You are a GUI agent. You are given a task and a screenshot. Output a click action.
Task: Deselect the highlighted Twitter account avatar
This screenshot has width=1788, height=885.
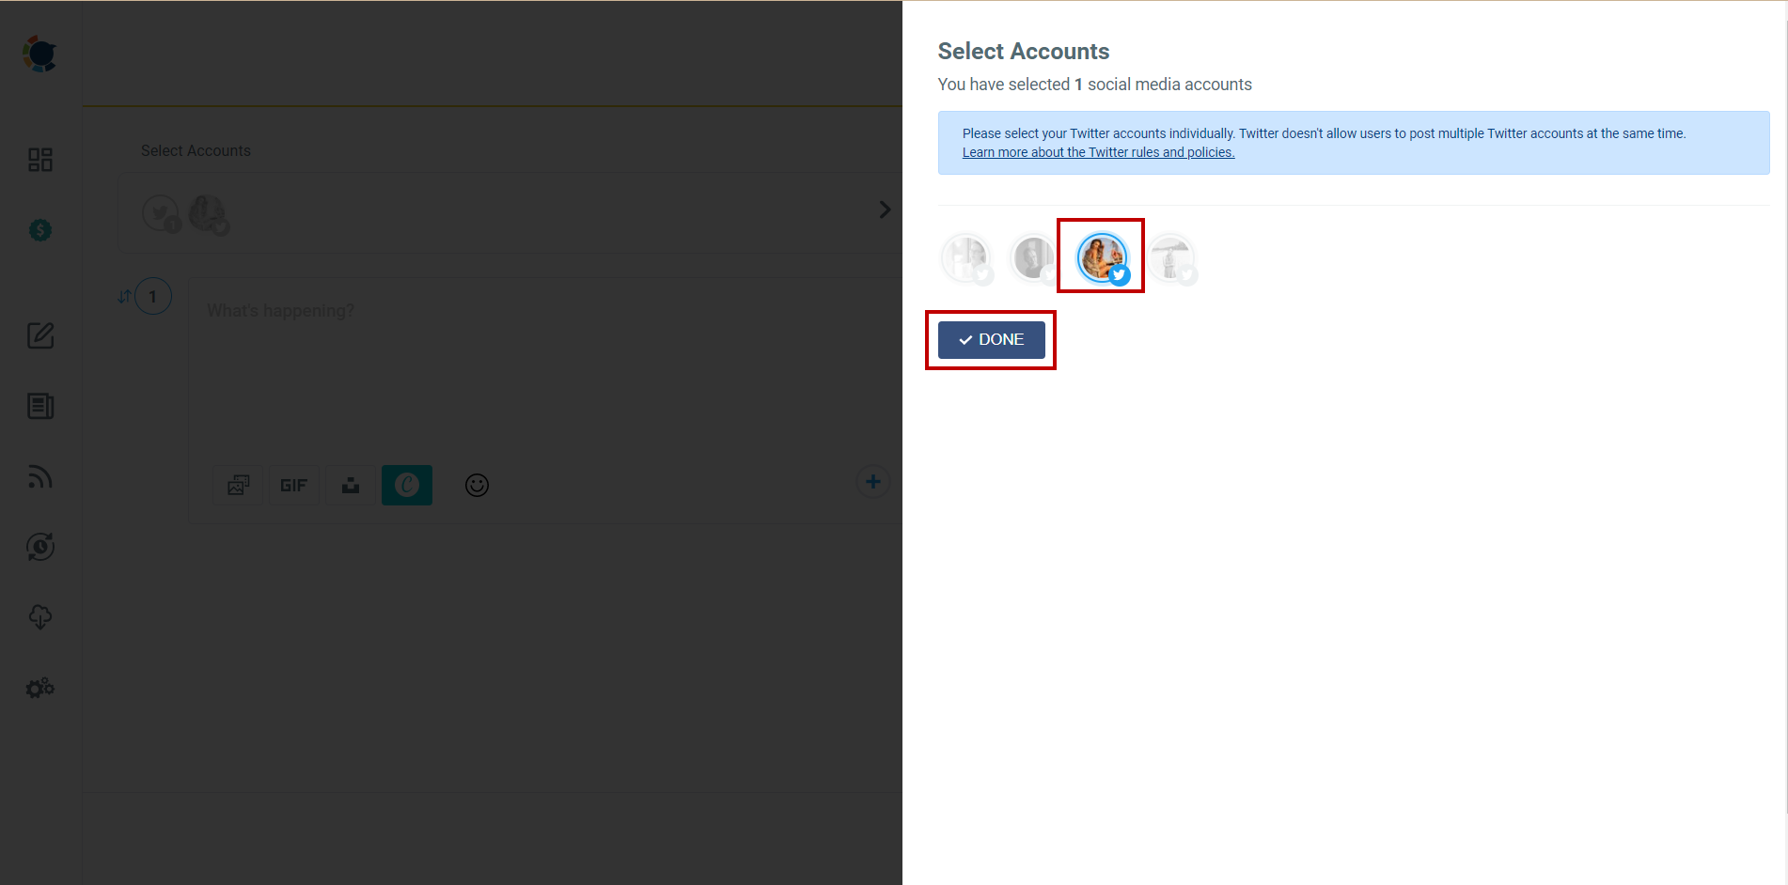[1100, 255]
